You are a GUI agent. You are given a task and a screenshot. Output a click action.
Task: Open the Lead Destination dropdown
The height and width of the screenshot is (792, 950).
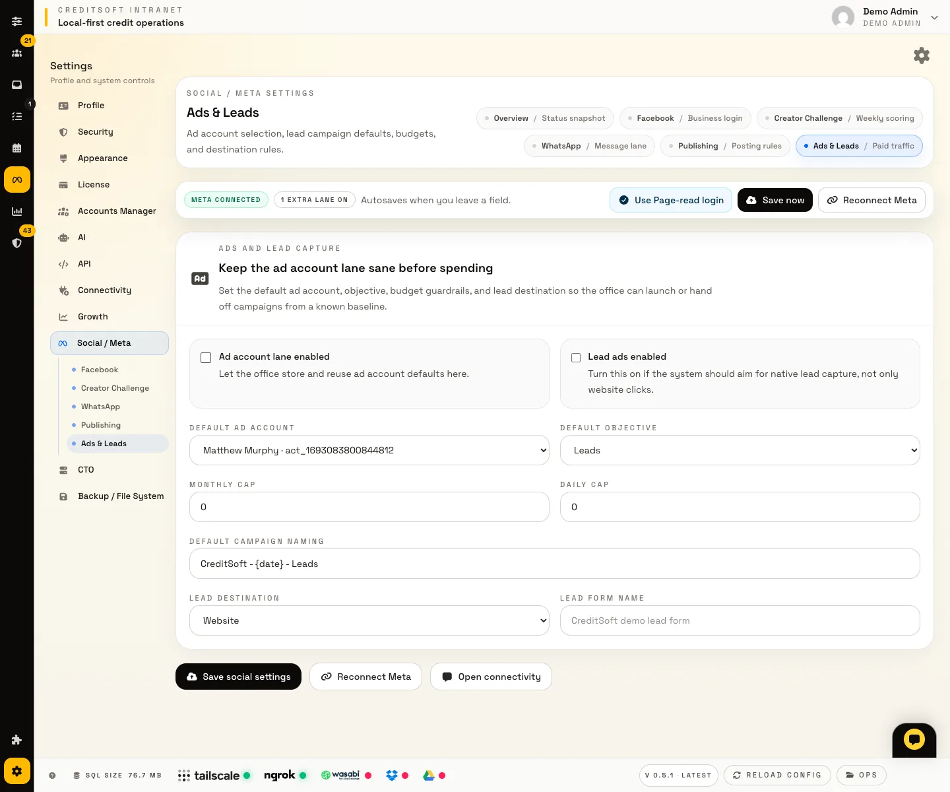click(x=369, y=620)
